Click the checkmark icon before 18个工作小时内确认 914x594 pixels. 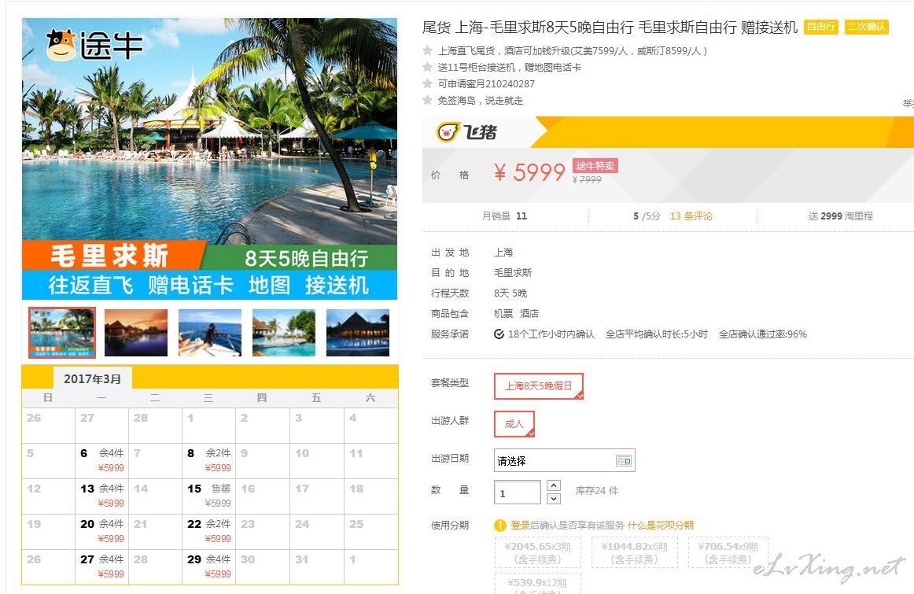tap(499, 334)
